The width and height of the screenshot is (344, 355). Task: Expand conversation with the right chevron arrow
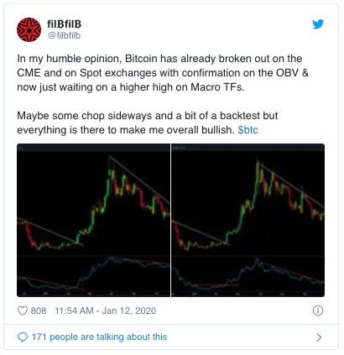[x=319, y=337]
